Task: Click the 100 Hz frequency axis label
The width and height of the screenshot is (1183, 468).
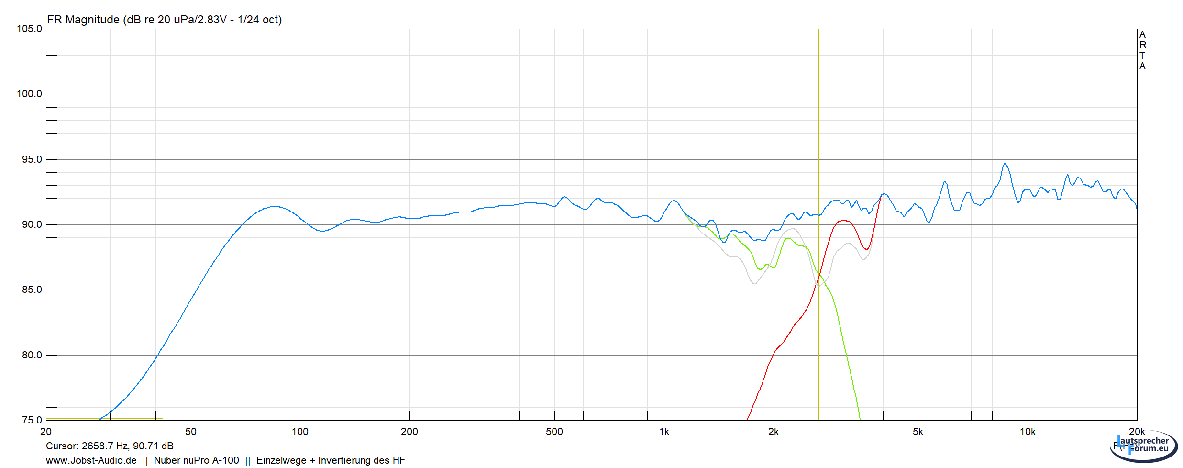Action: click(x=300, y=432)
